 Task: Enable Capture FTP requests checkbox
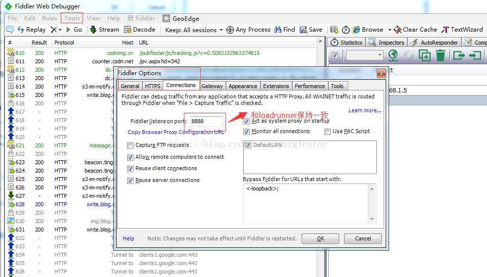(x=131, y=145)
